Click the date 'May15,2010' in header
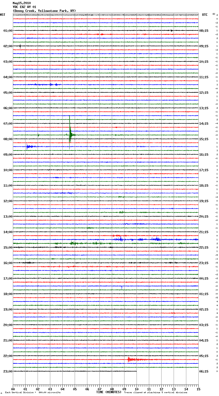The width and height of the screenshot is (219, 396). 22,3
